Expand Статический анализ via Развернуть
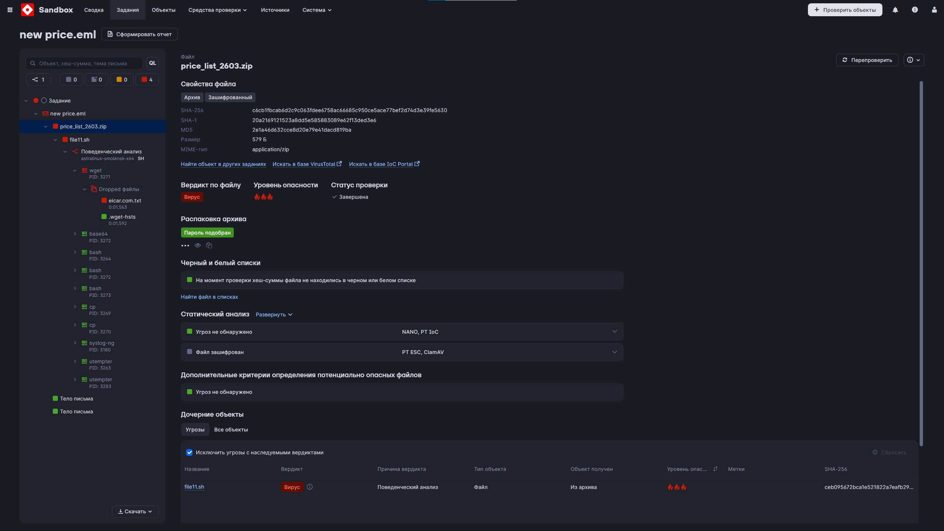This screenshot has height=531, width=944. 274,315
